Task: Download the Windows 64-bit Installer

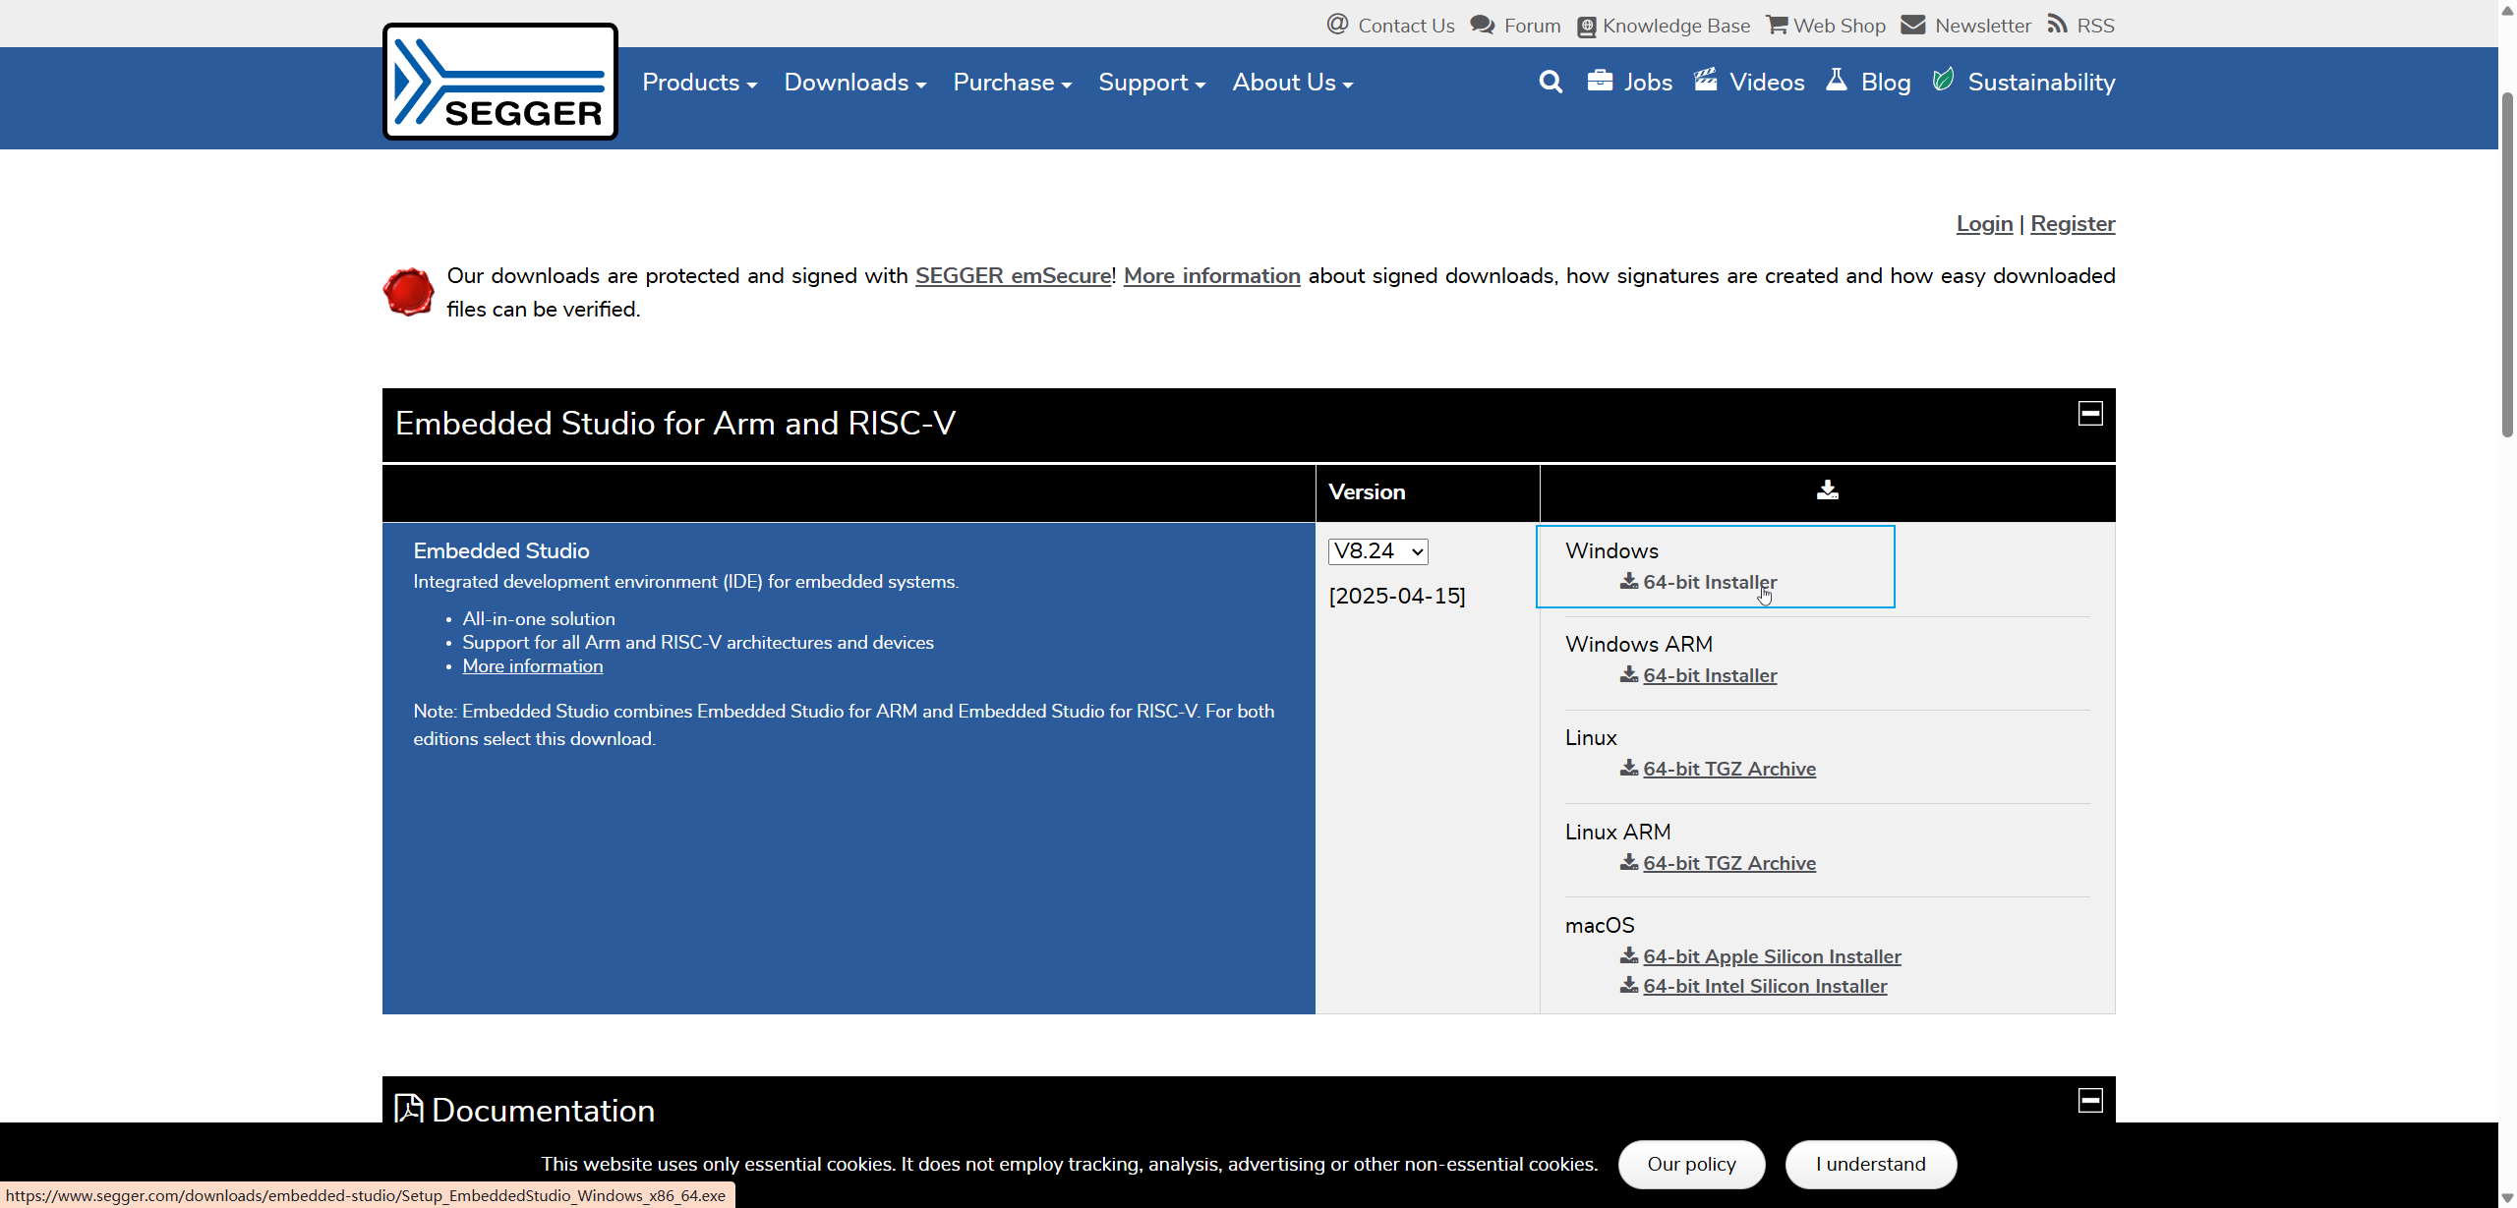Action: 1710,582
